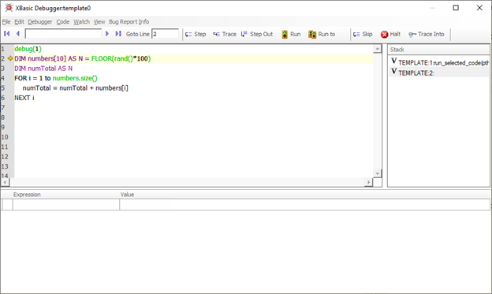
Task: Open the Watch menu
Action: tap(81, 21)
